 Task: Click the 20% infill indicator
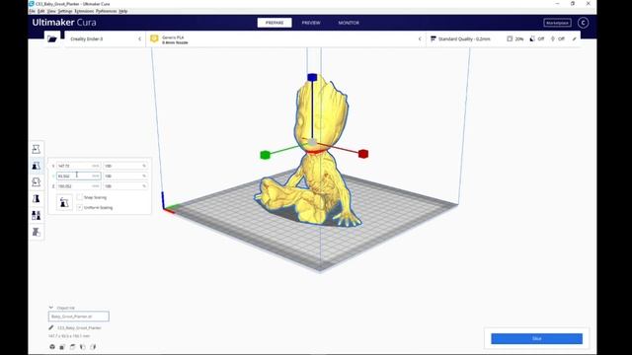coord(515,39)
